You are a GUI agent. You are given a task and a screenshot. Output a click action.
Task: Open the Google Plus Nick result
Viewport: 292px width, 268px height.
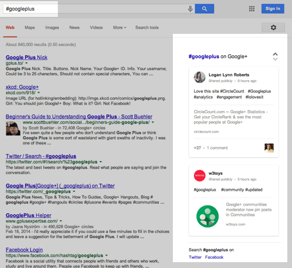(26, 57)
